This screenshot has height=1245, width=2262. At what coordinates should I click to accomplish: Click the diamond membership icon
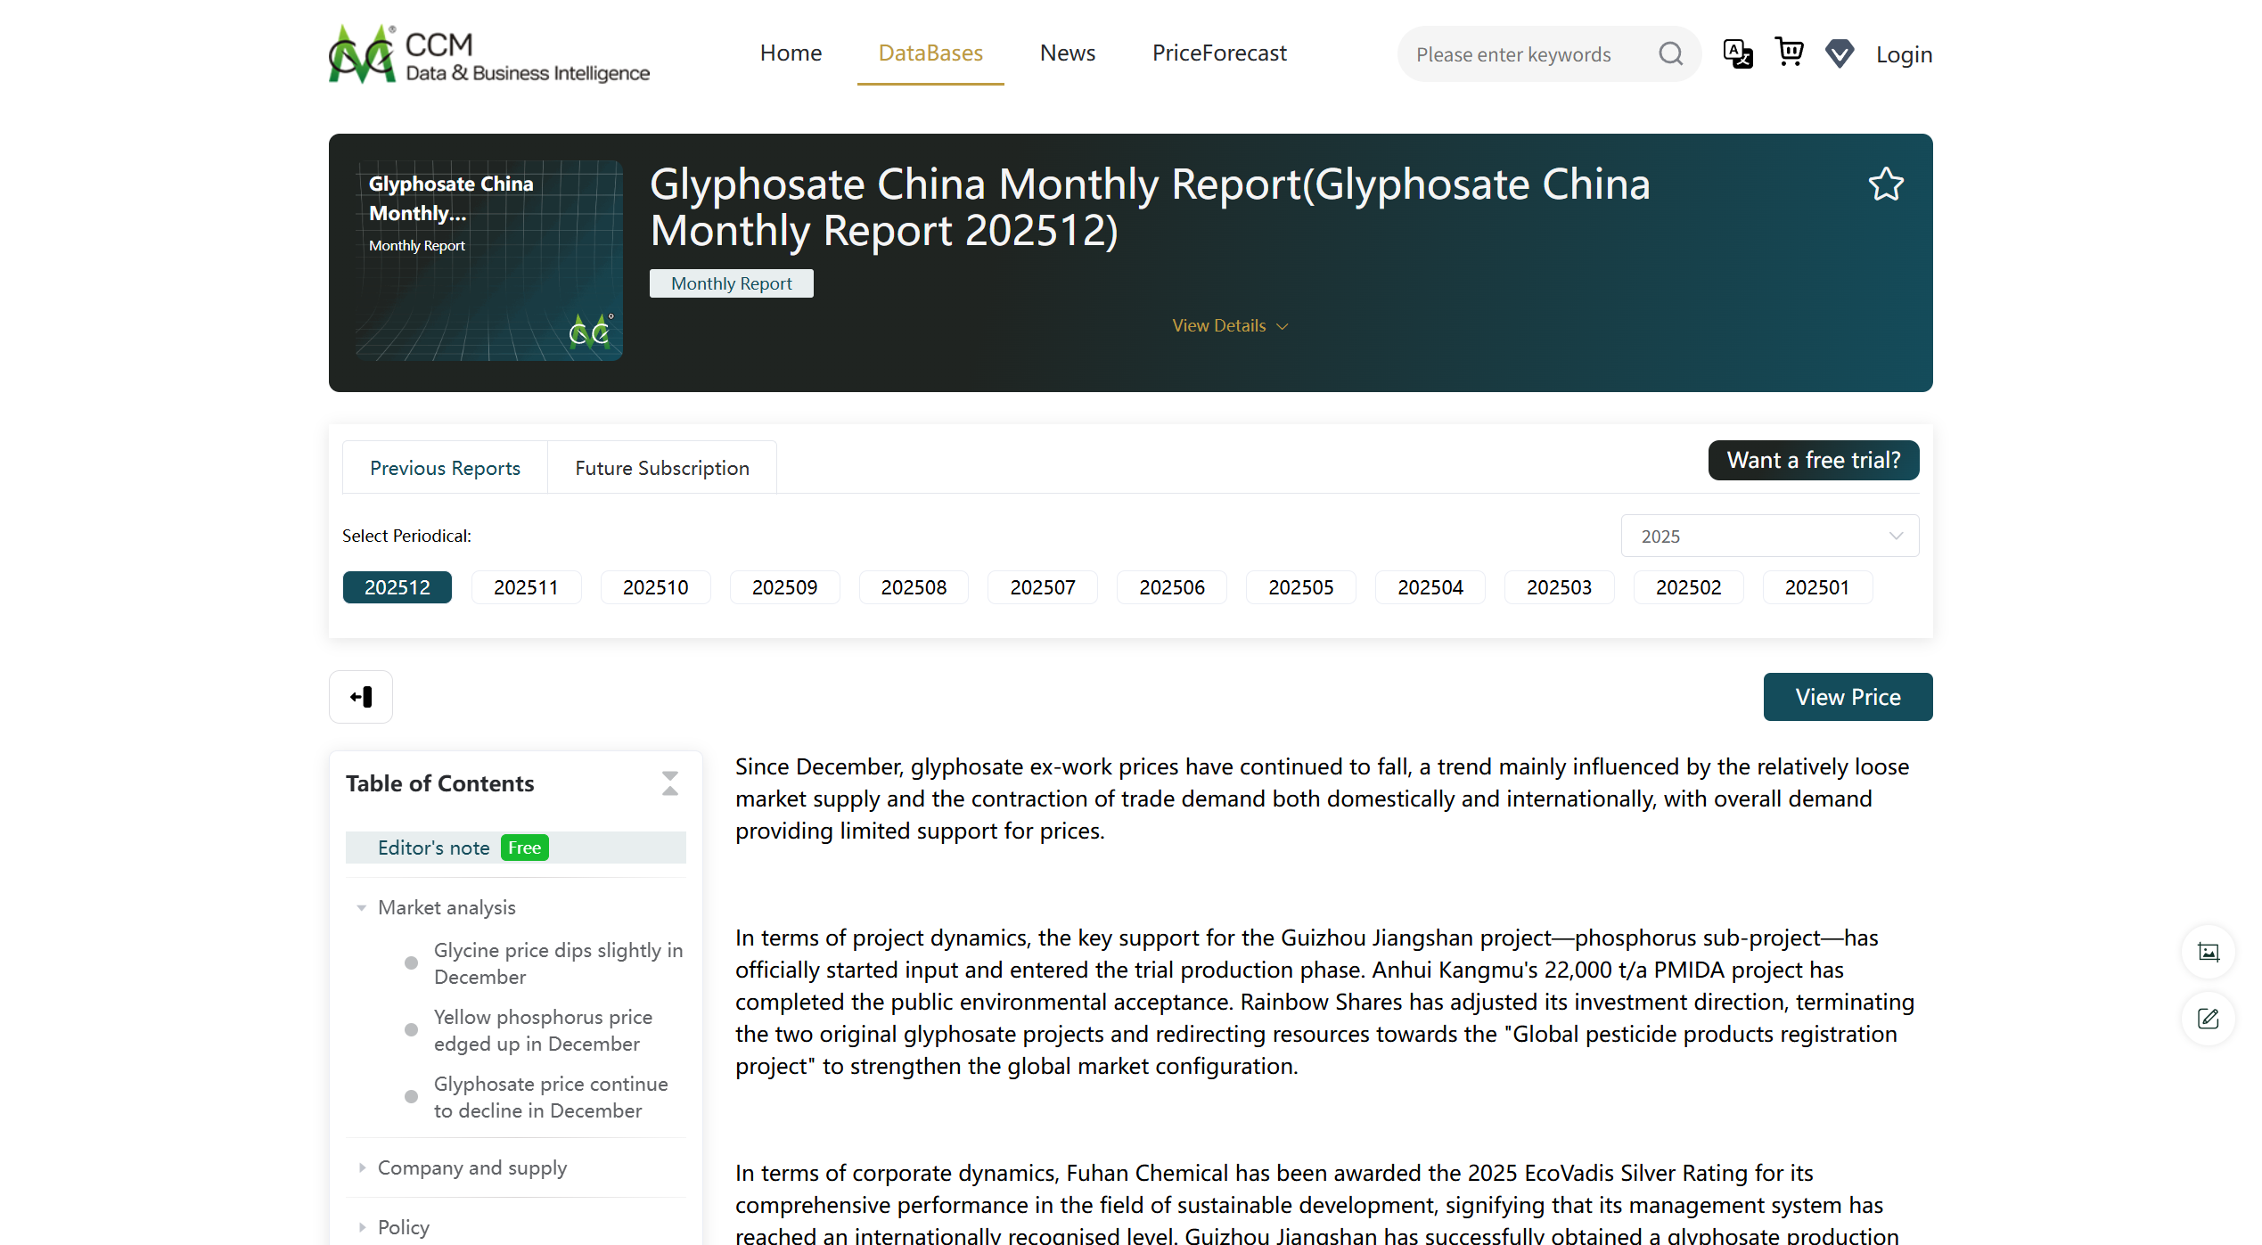point(1840,53)
